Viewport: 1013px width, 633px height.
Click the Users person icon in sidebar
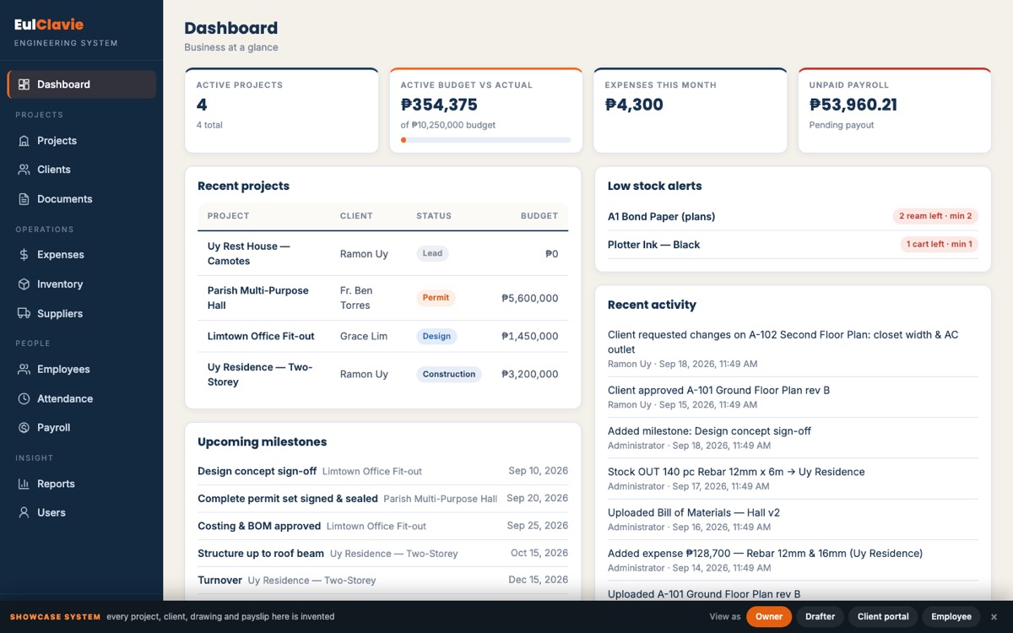click(24, 513)
